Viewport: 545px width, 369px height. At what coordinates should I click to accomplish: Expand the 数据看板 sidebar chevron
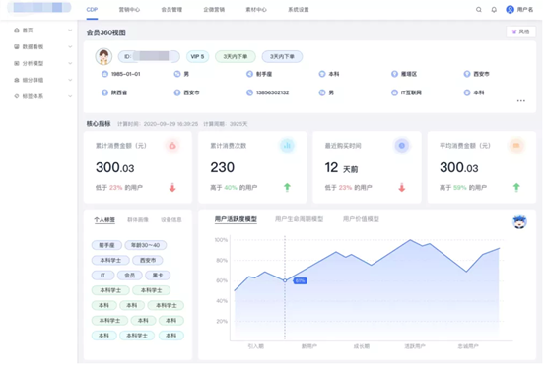[x=70, y=46]
